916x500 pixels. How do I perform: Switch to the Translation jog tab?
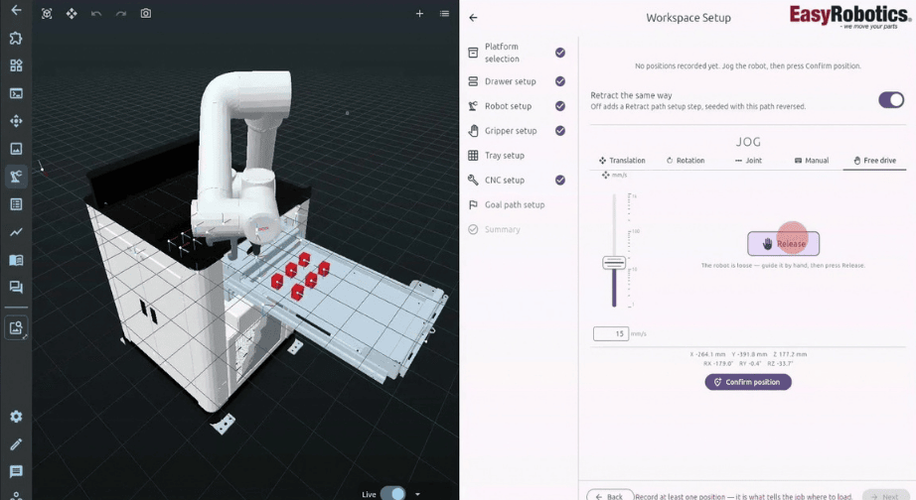pos(622,161)
